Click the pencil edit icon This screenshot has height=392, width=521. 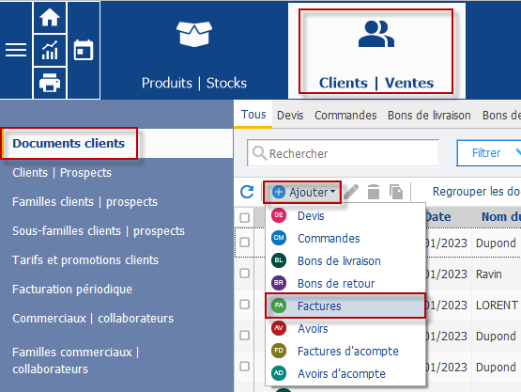click(x=351, y=192)
